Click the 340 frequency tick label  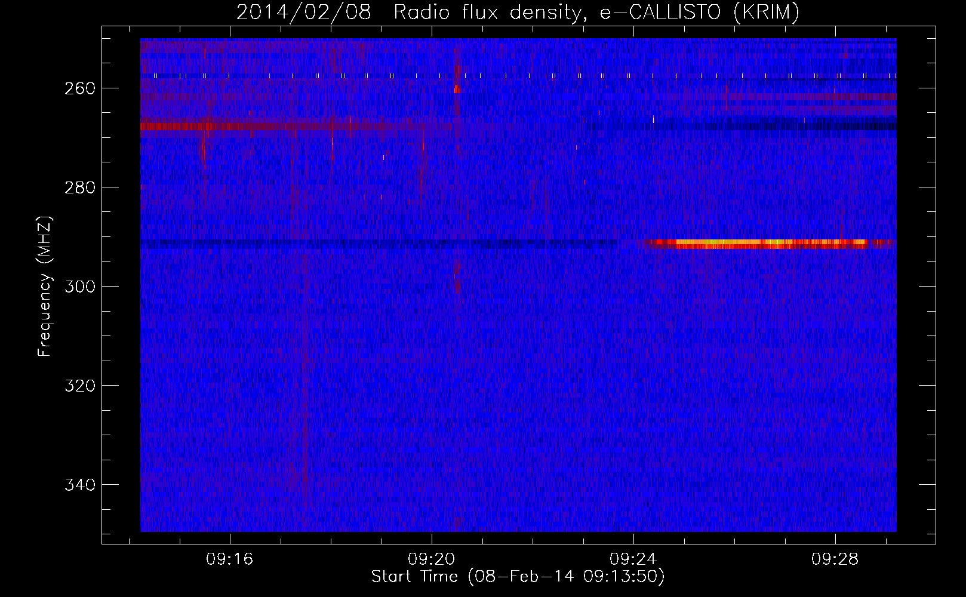pyautogui.click(x=79, y=485)
